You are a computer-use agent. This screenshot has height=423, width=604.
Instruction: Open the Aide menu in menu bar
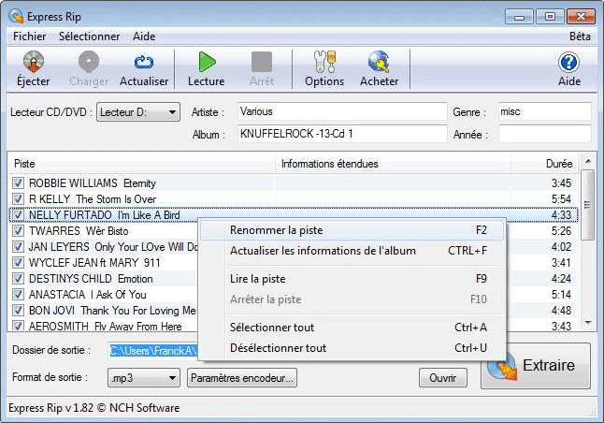(144, 36)
